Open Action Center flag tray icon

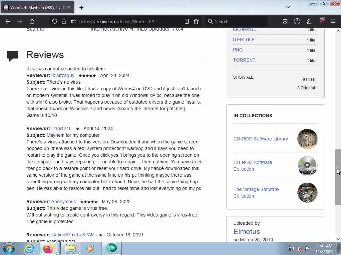(x=307, y=248)
